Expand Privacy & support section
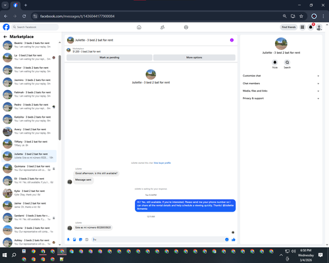 (x=281, y=99)
